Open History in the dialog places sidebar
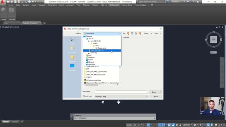The height and width of the screenshot is (127, 226). pos(72,41)
